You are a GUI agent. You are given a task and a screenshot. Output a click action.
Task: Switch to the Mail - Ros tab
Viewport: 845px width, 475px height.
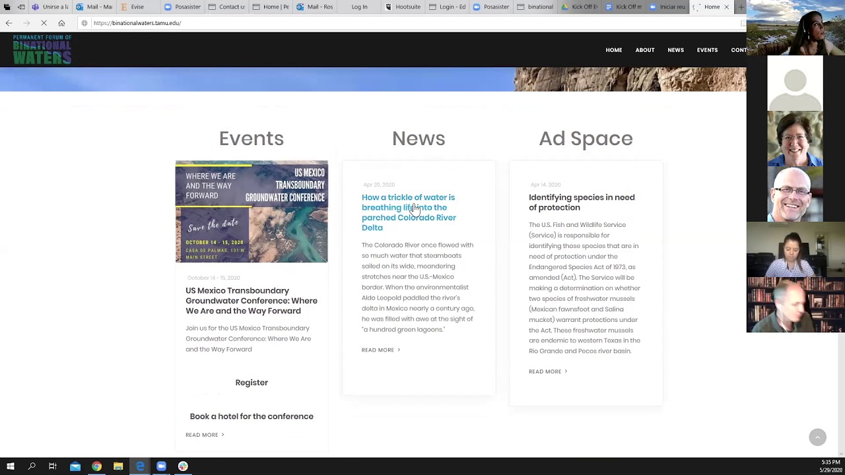[x=314, y=7]
